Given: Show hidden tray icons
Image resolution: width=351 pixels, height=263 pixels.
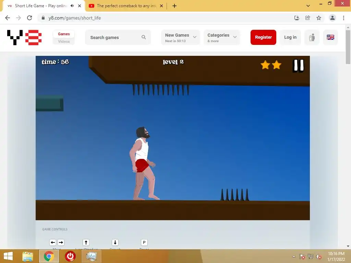Looking at the screenshot, I should pos(294,256).
